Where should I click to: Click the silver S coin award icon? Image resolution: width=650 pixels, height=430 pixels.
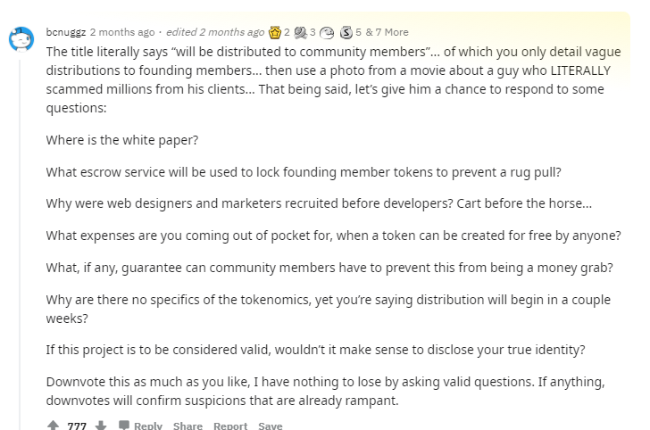coord(346,32)
